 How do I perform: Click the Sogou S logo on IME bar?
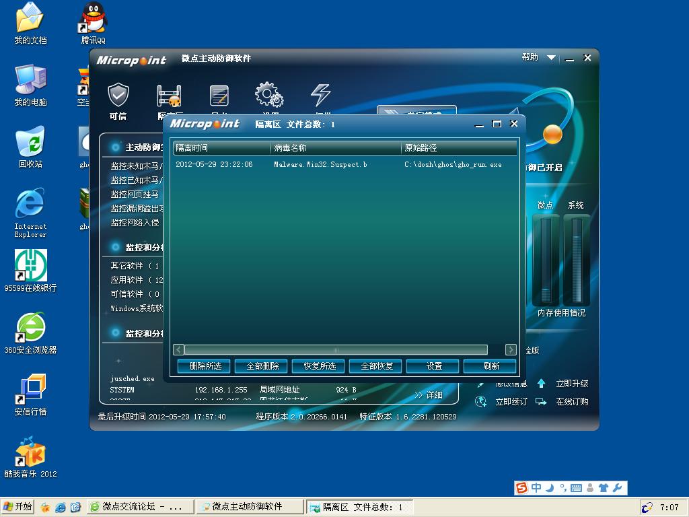click(521, 487)
